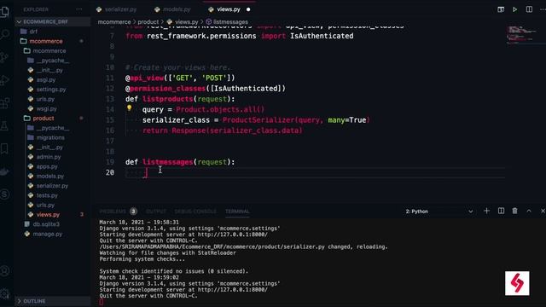Open the Extensions view
This screenshot has width=546, height=307.
(5, 103)
